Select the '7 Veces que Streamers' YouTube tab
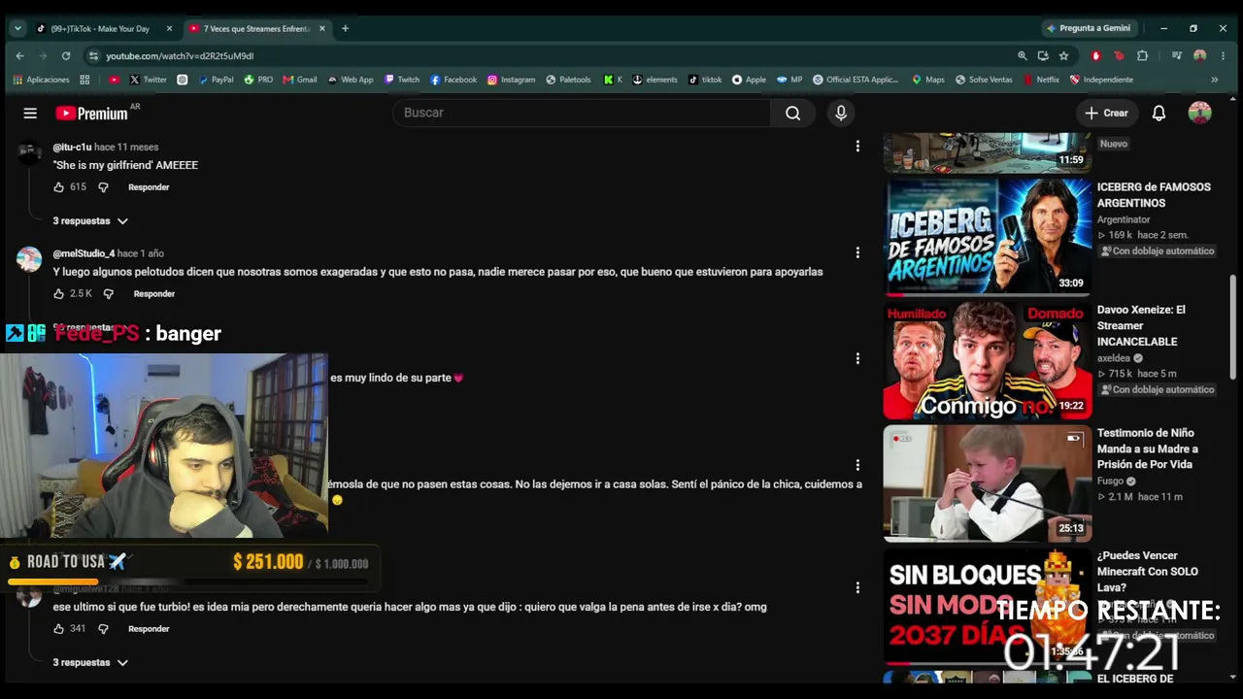The height and width of the screenshot is (699, 1243). point(255,29)
